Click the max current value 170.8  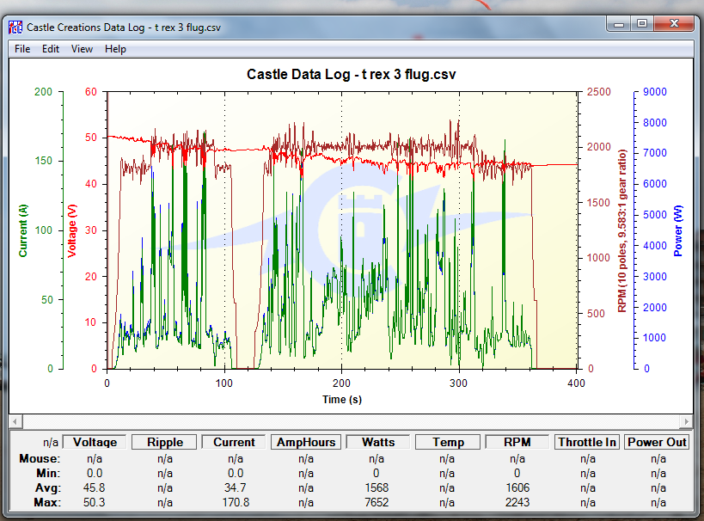click(x=236, y=502)
